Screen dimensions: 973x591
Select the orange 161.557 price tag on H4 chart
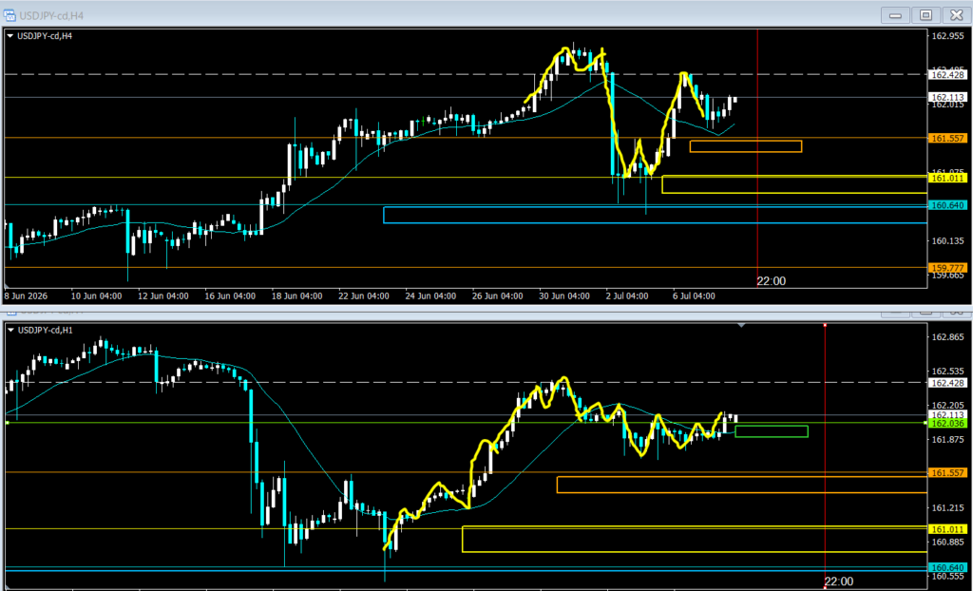point(947,139)
